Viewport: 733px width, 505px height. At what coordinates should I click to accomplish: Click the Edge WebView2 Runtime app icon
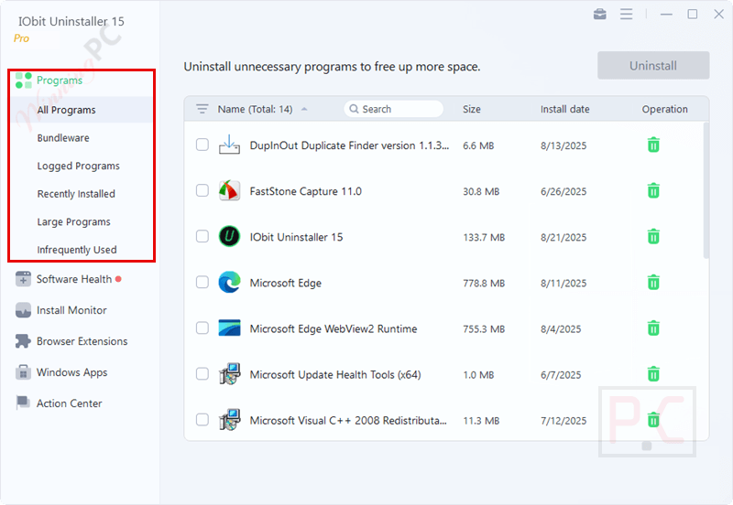(x=230, y=328)
